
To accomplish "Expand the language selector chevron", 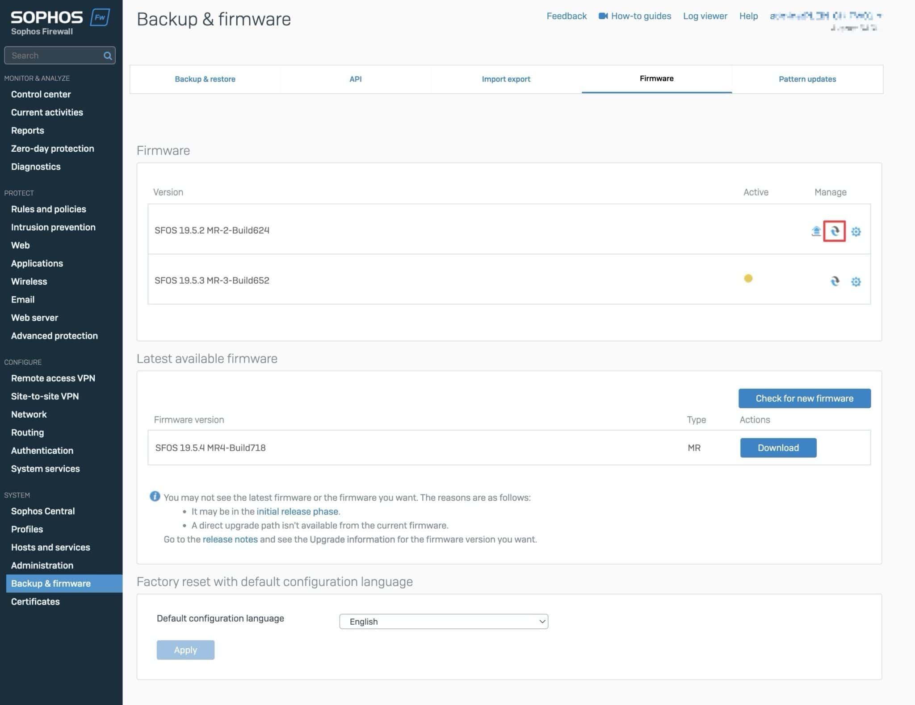I will [541, 621].
